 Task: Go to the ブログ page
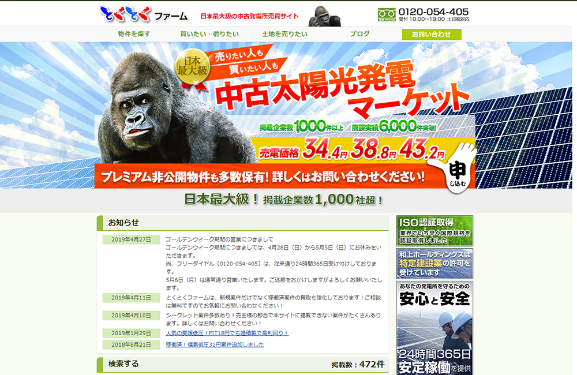tap(359, 34)
